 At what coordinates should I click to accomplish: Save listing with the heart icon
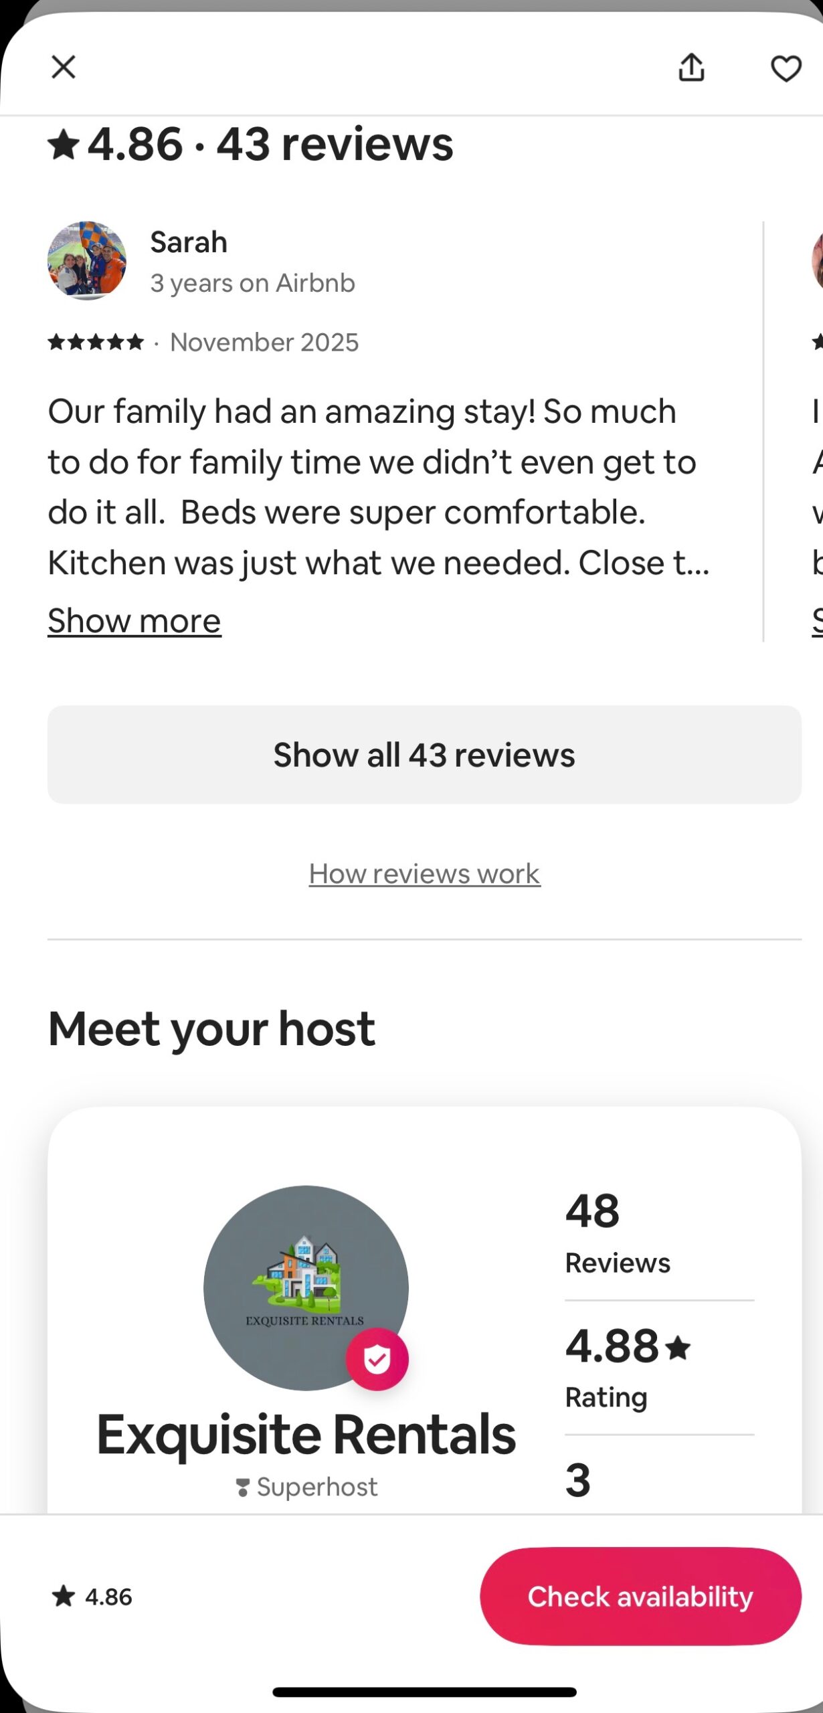(x=786, y=68)
